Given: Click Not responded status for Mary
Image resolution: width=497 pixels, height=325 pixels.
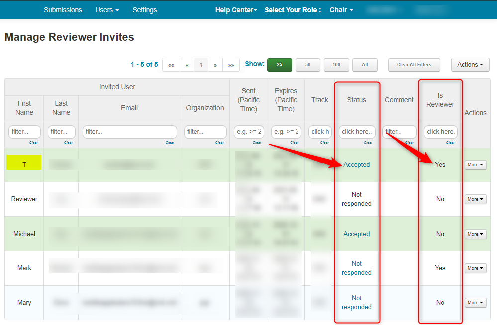Looking at the screenshot, I should [357, 302].
